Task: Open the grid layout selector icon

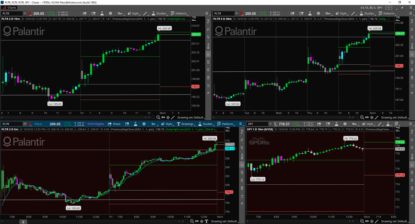Action: coord(389,7)
